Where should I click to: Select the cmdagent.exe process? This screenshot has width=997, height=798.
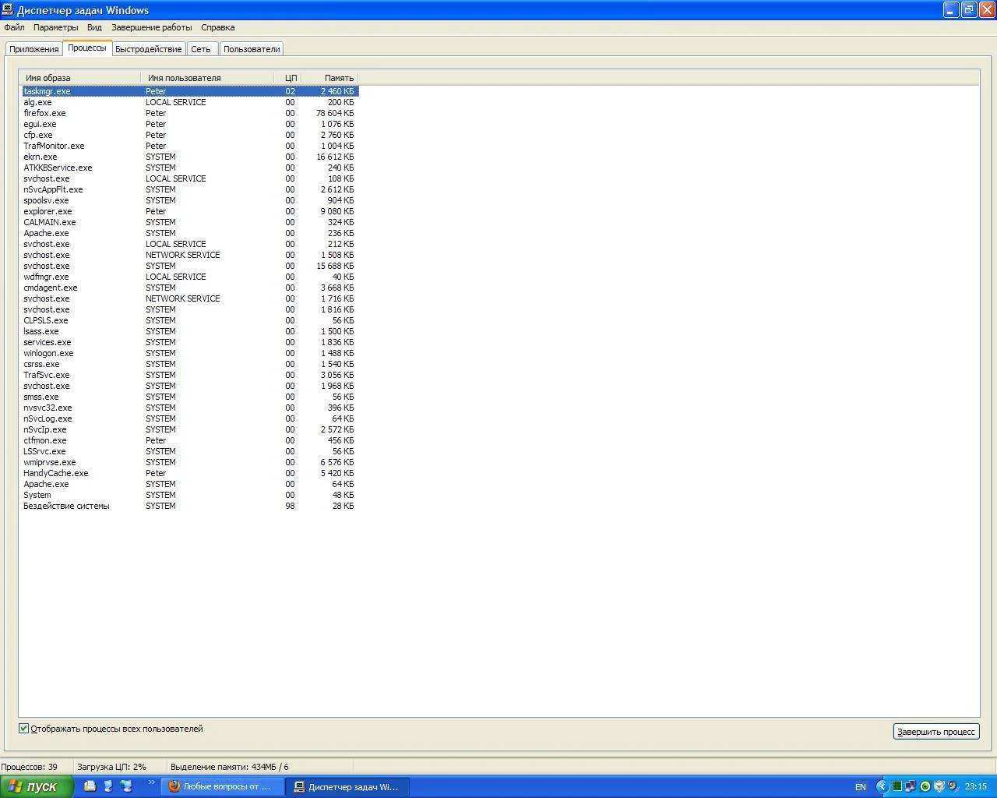[x=189, y=288]
